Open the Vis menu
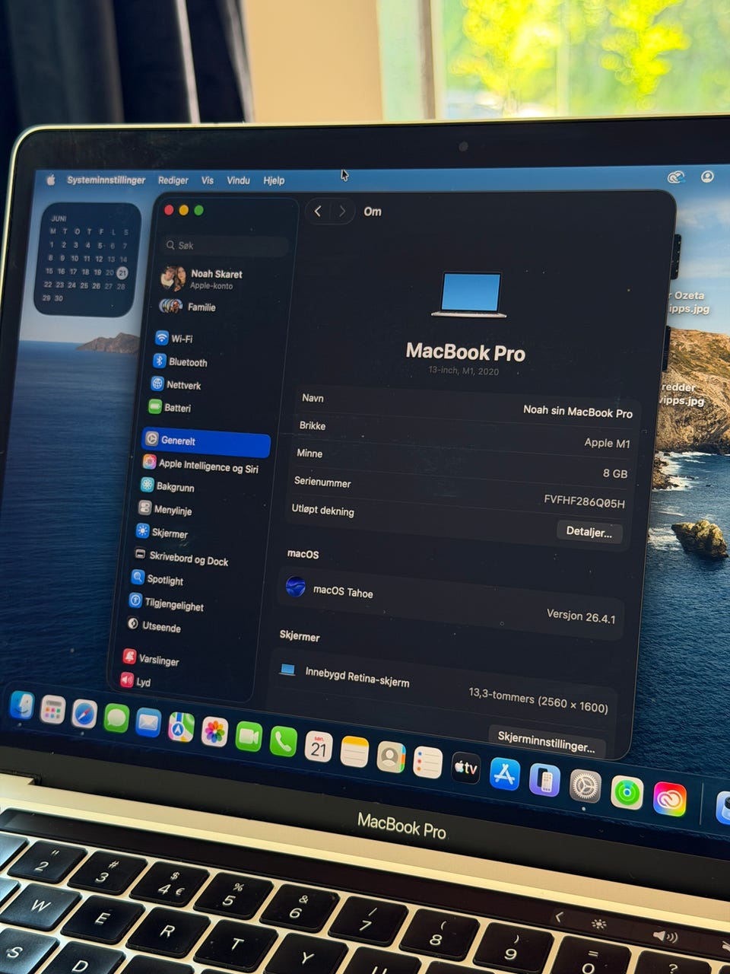Viewport: 730px width, 974px height. 208,180
